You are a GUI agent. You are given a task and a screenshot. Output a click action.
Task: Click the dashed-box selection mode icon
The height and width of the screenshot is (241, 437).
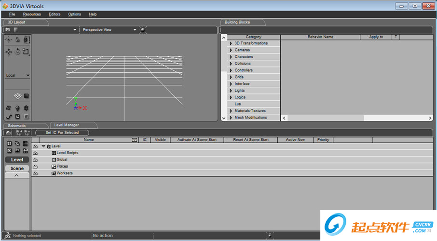26,40
